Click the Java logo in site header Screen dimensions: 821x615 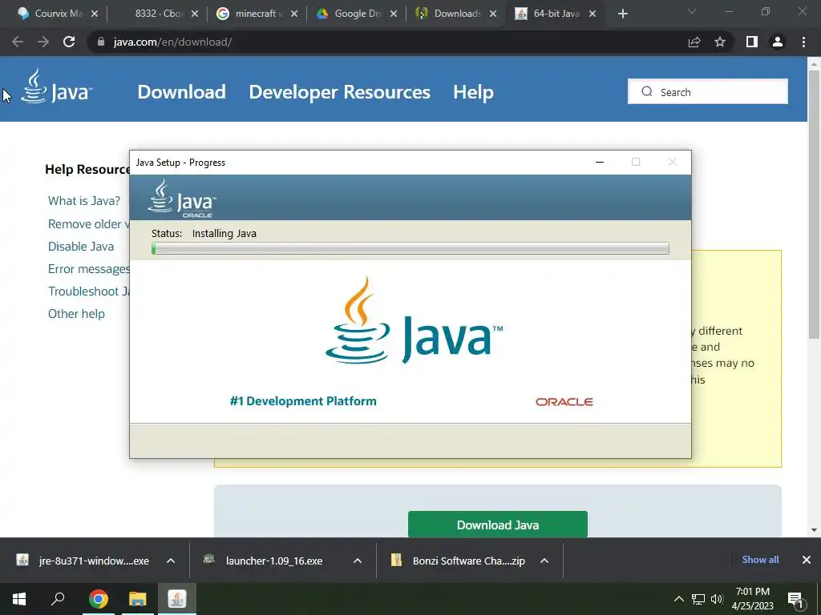(57, 86)
